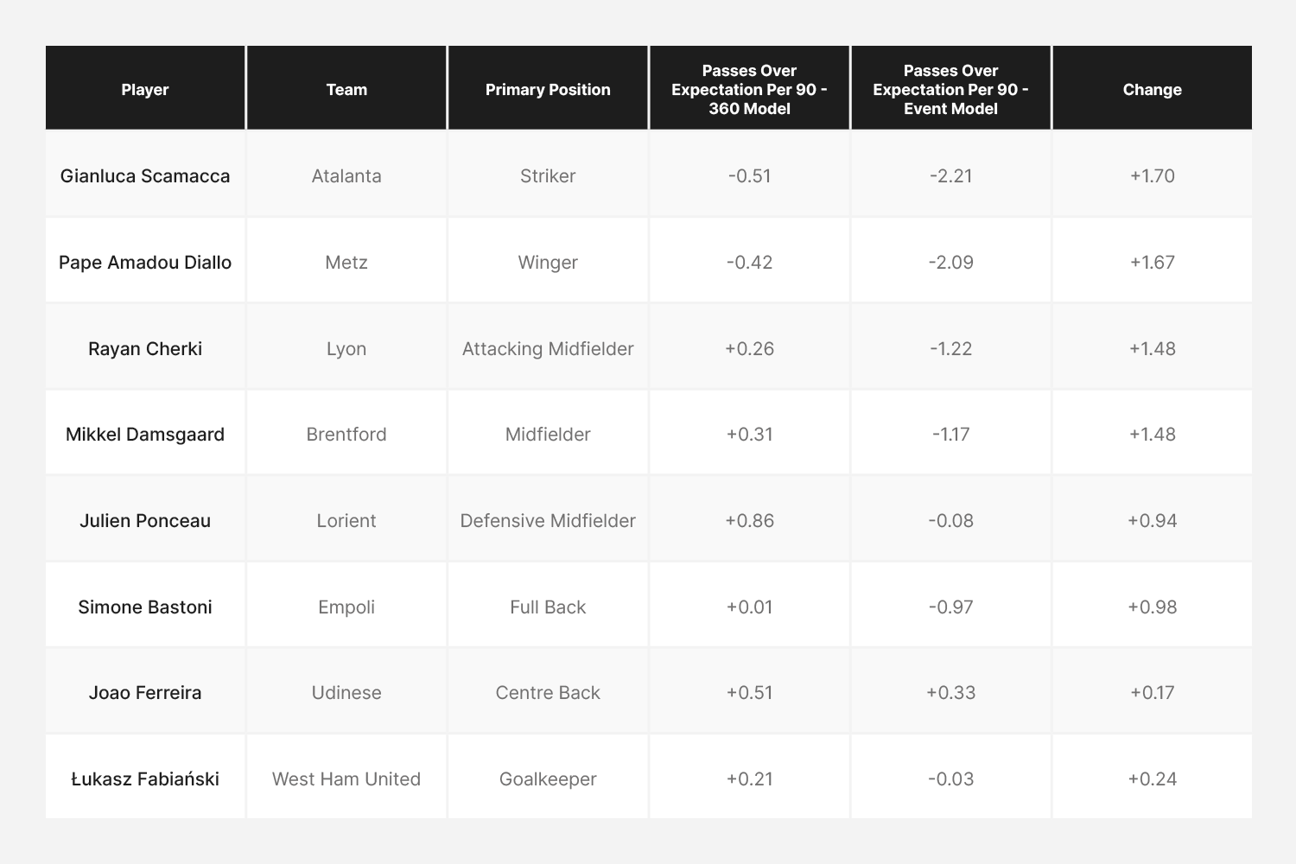Select the Brentford team cell
The height and width of the screenshot is (864, 1296).
[346, 434]
